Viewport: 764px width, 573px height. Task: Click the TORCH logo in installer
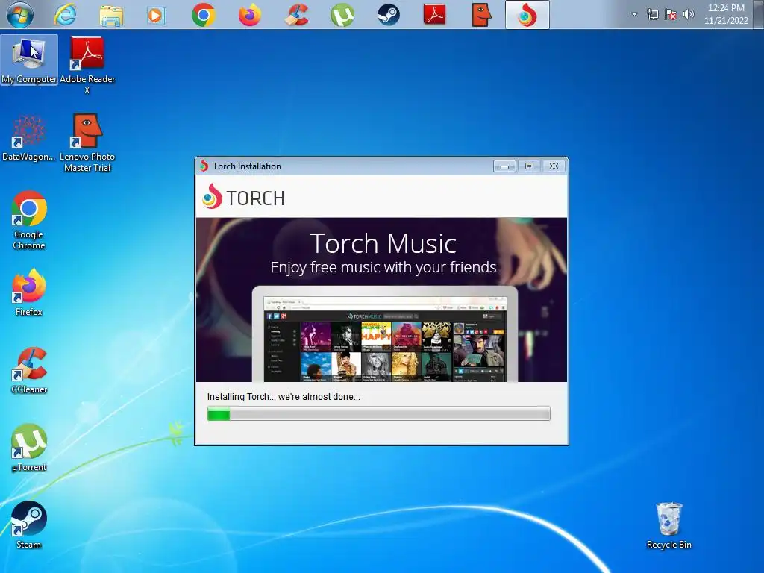(x=244, y=197)
